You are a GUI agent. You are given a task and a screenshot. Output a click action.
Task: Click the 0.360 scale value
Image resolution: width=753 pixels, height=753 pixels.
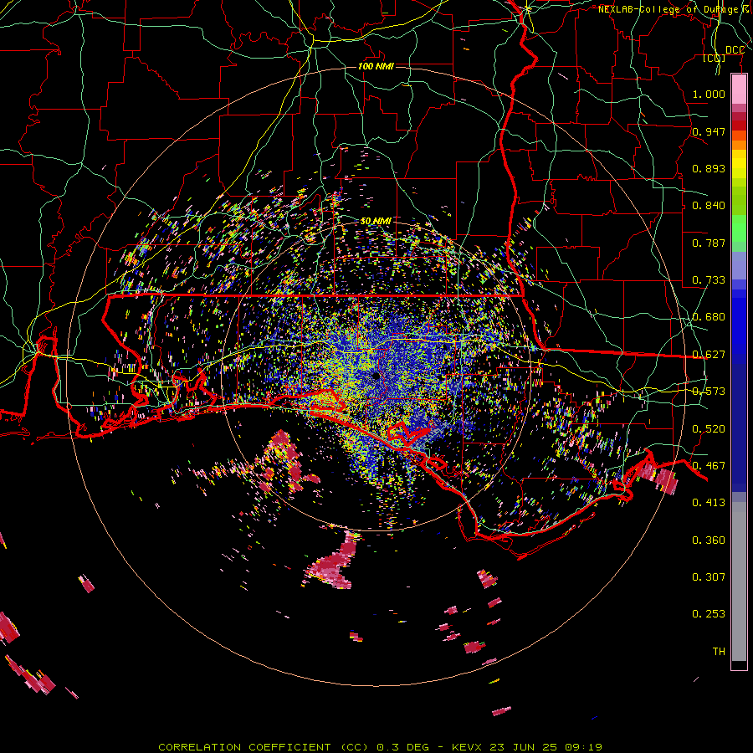pos(709,540)
